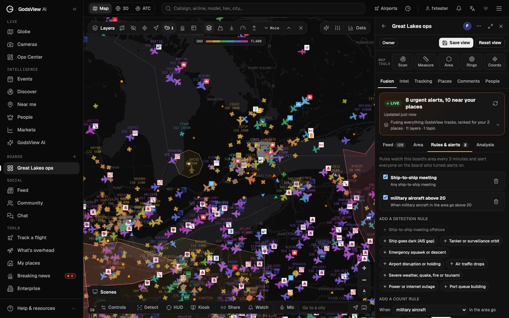This screenshot has height=318, width=509.
Task: Open the Layers panel
Action: (103, 28)
